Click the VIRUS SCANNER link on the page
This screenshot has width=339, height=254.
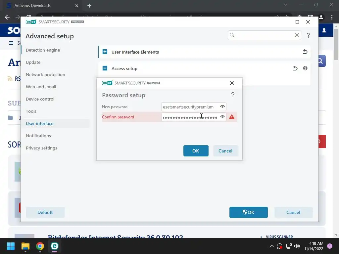pyautogui.click(x=279, y=237)
